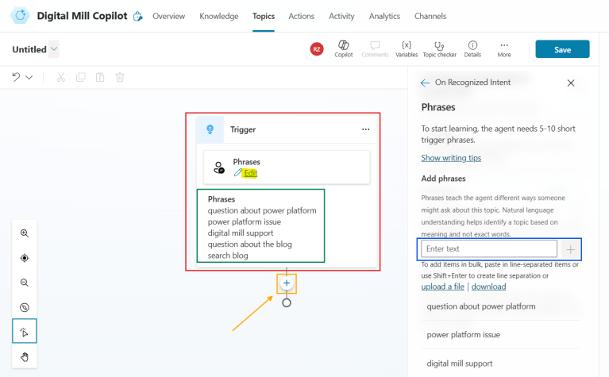Expand the undo dropdown arrow
This screenshot has height=377, width=609.
(29, 77)
